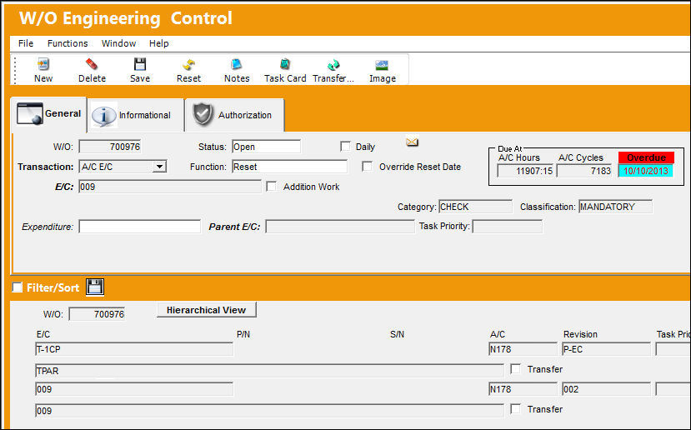Click the Function field showing Reset
Screen dimensions: 691x430
[x=289, y=167]
